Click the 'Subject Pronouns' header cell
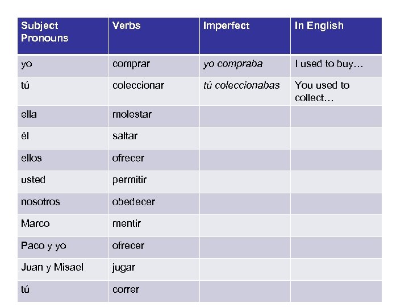The image size is (409, 307). click(x=44, y=32)
